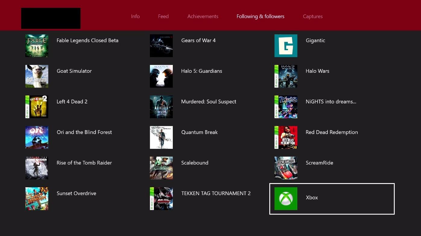This screenshot has width=421, height=236.
Task: Open the Feed tab
Action: point(163,17)
